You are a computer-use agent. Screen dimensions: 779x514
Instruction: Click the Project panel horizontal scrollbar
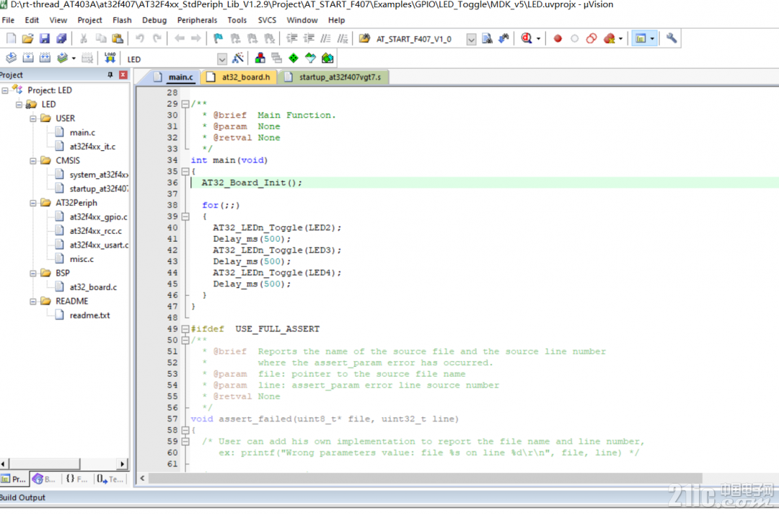coord(63,464)
